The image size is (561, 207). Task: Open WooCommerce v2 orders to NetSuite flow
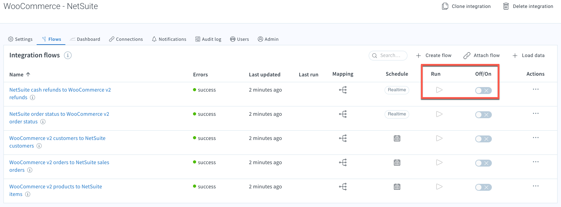(x=59, y=166)
